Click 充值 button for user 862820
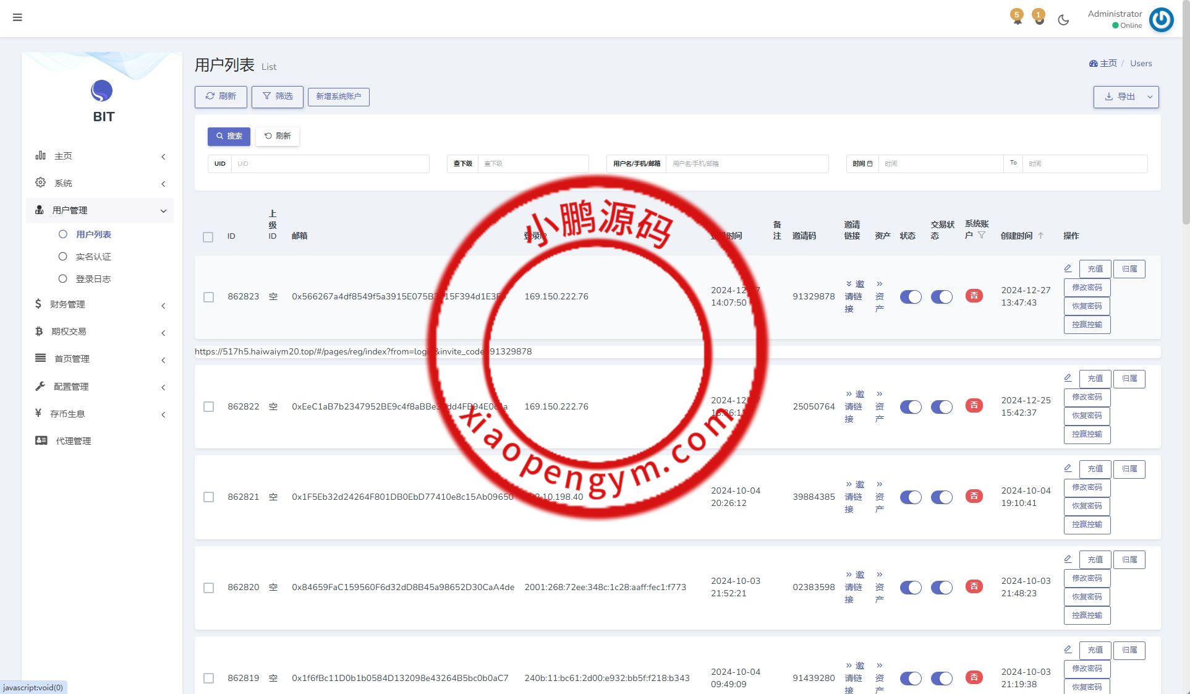 (1095, 560)
